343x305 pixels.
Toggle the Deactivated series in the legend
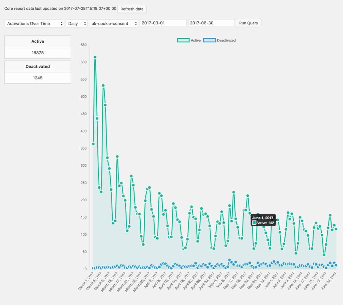coord(226,40)
